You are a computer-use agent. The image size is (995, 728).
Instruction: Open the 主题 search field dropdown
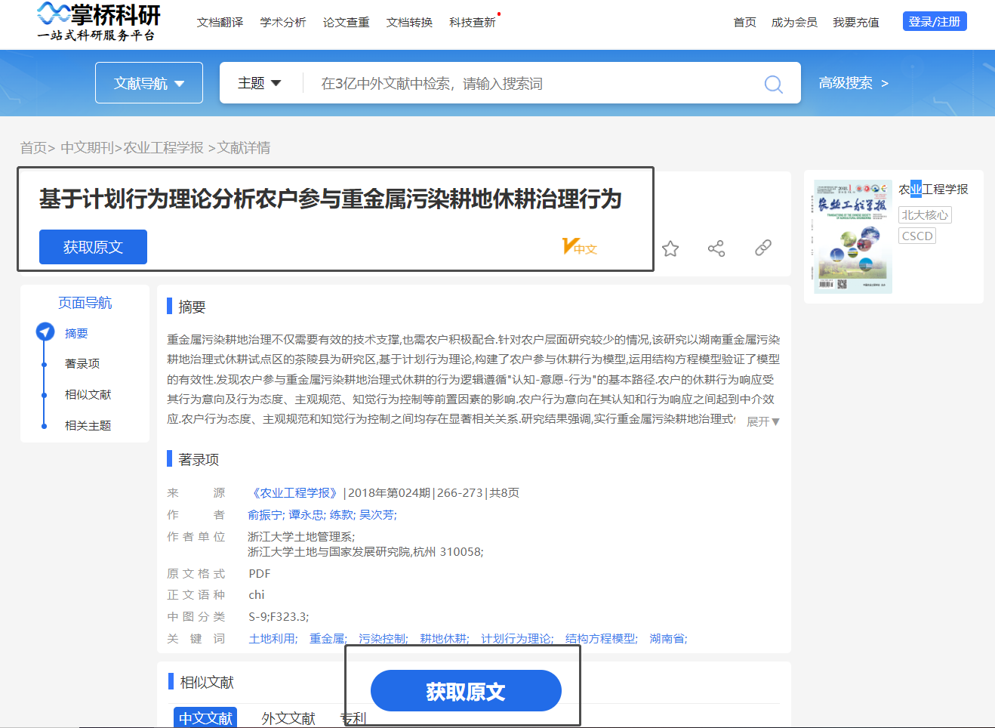pos(260,83)
